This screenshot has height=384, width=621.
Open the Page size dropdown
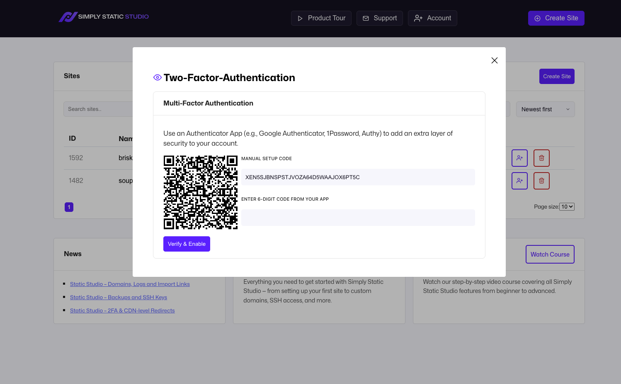(567, 206)
